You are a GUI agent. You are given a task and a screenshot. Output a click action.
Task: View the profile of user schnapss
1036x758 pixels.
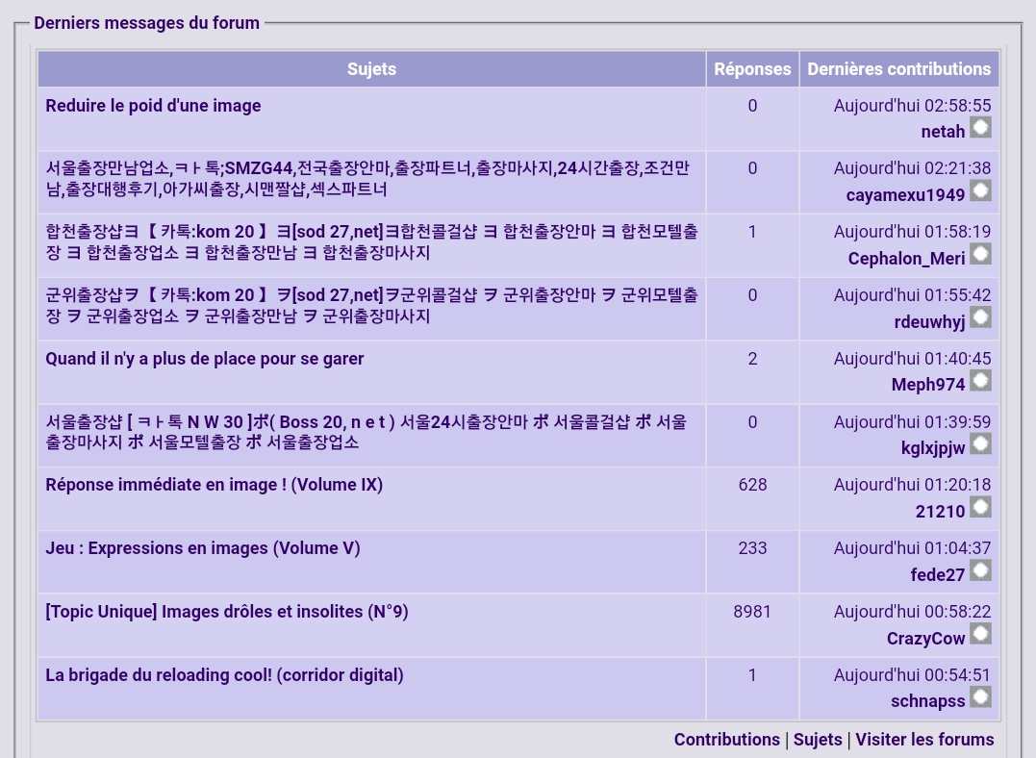(927, 701)
